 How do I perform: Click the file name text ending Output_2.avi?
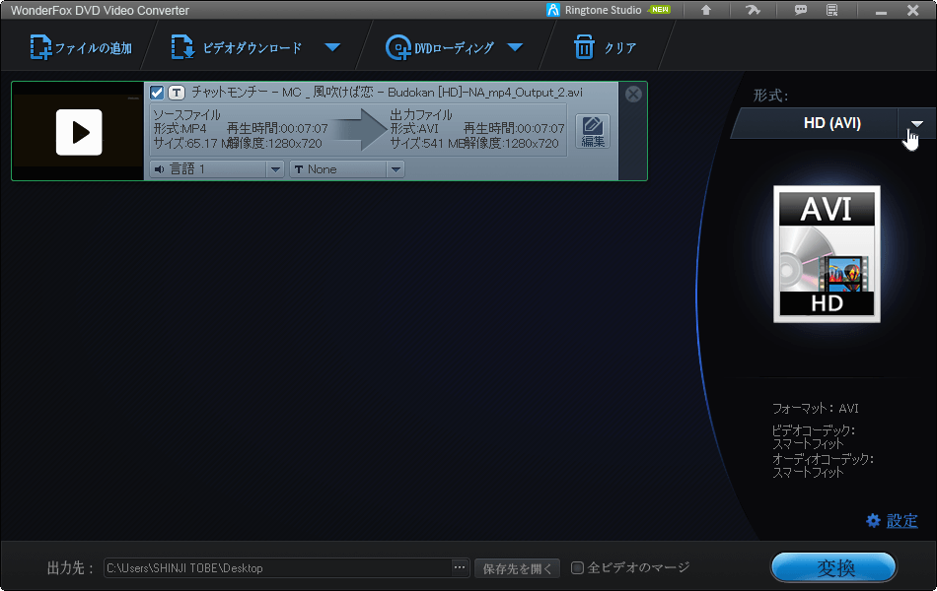(x=387, y=93)
